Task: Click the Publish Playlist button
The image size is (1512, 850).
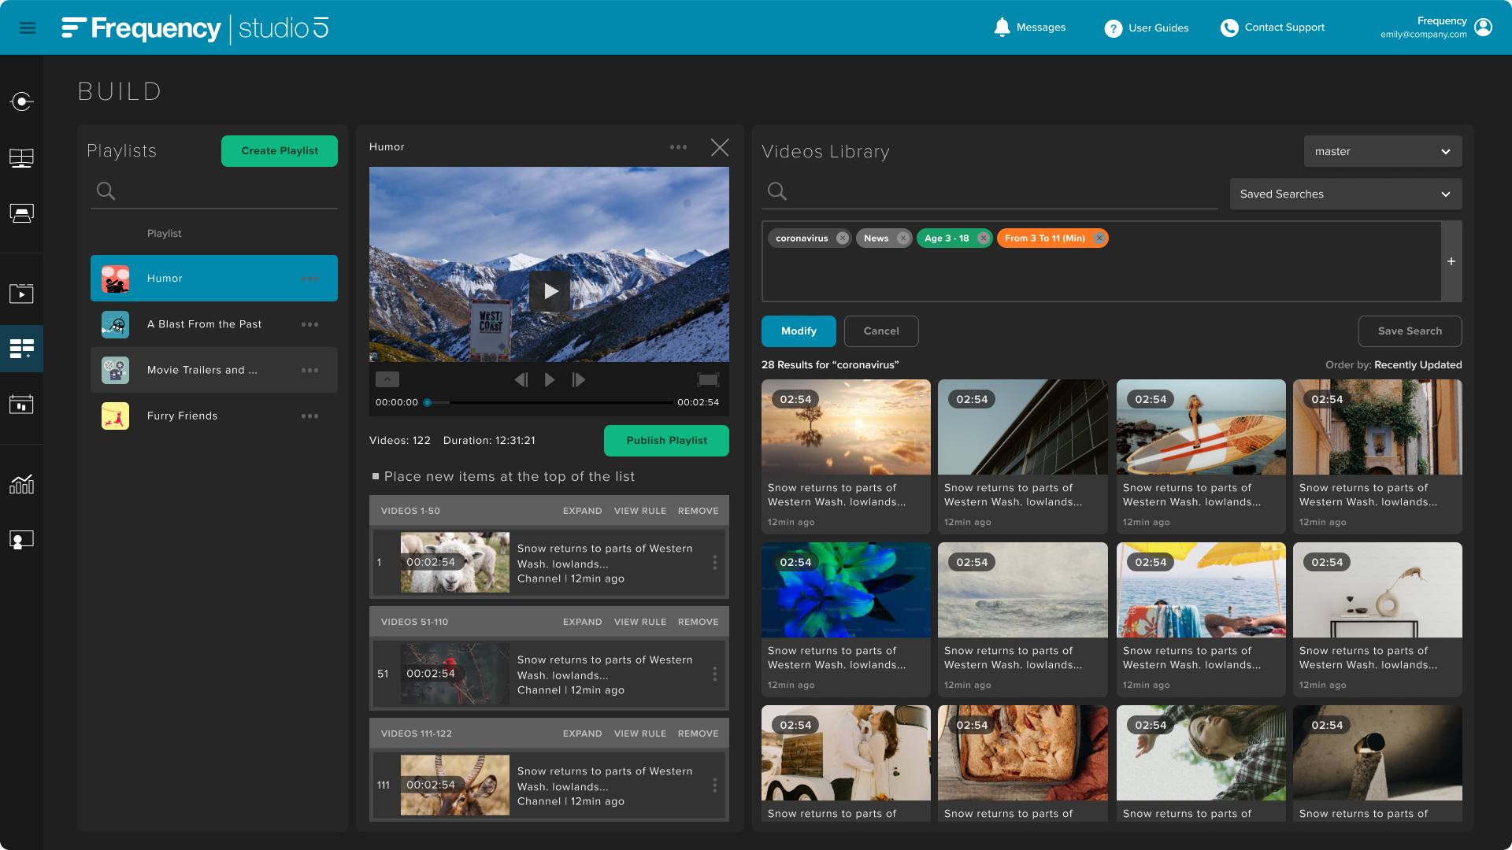Action: click(666, 441)
